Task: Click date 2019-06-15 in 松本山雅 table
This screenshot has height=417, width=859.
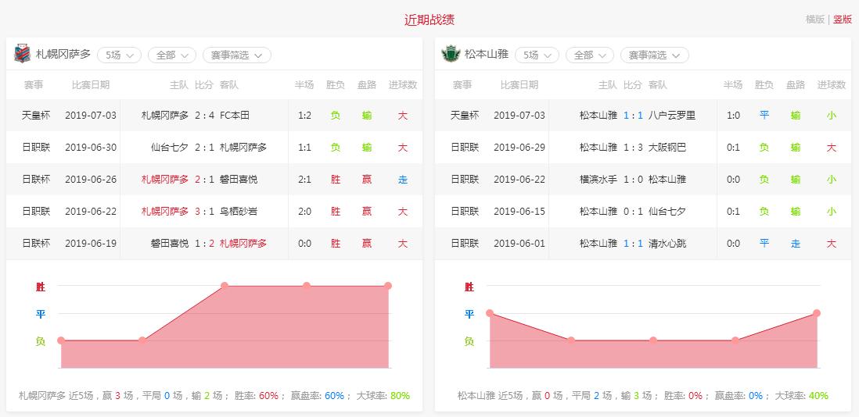Action: coord(519,212)
